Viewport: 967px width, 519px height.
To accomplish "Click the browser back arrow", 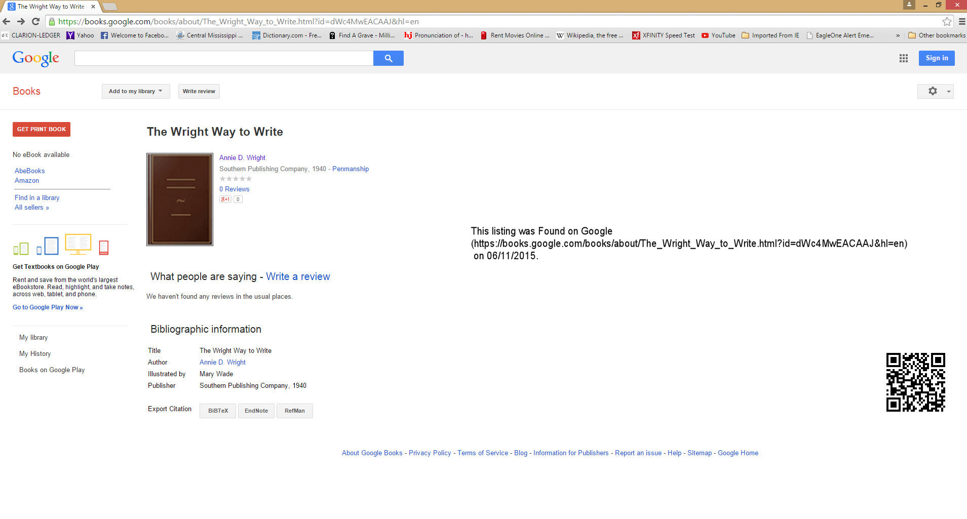I will coord(7,21).
